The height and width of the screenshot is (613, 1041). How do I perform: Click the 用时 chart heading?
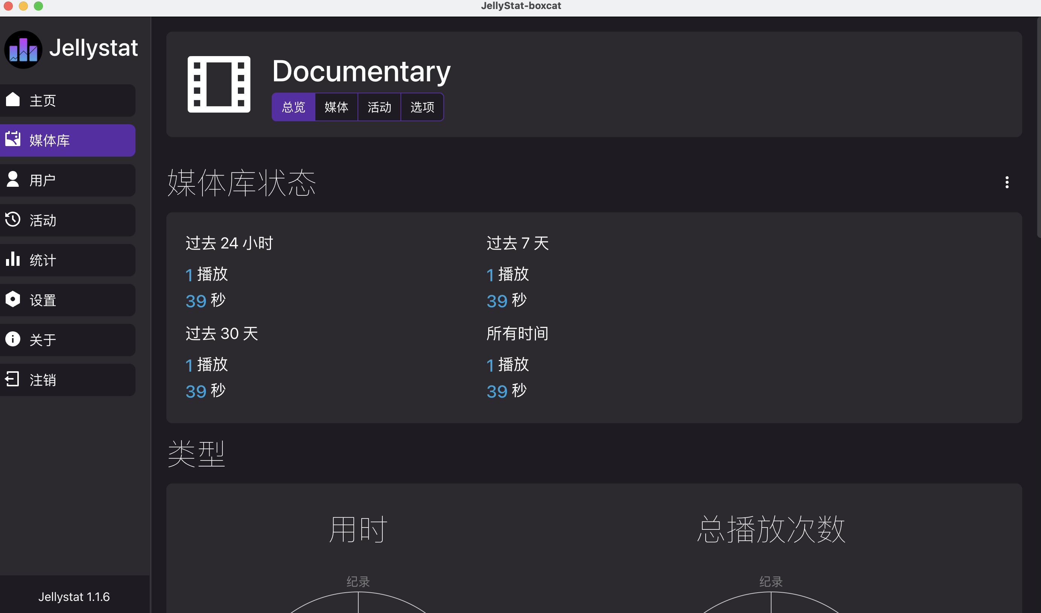[x=358, y=529]
